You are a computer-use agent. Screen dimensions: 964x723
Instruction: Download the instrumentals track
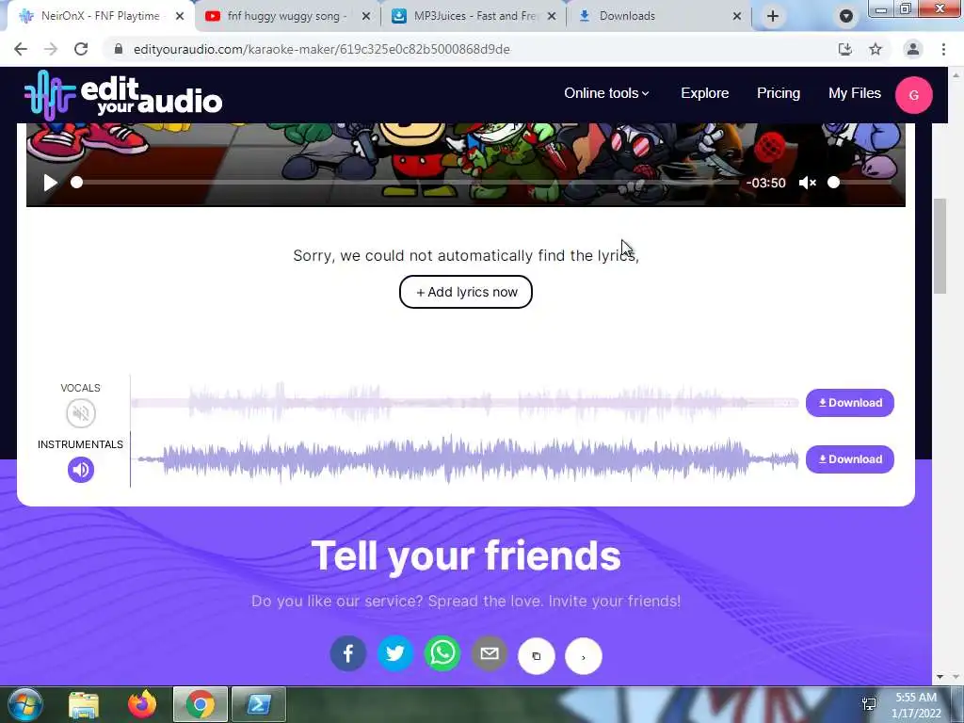(850, 459)
